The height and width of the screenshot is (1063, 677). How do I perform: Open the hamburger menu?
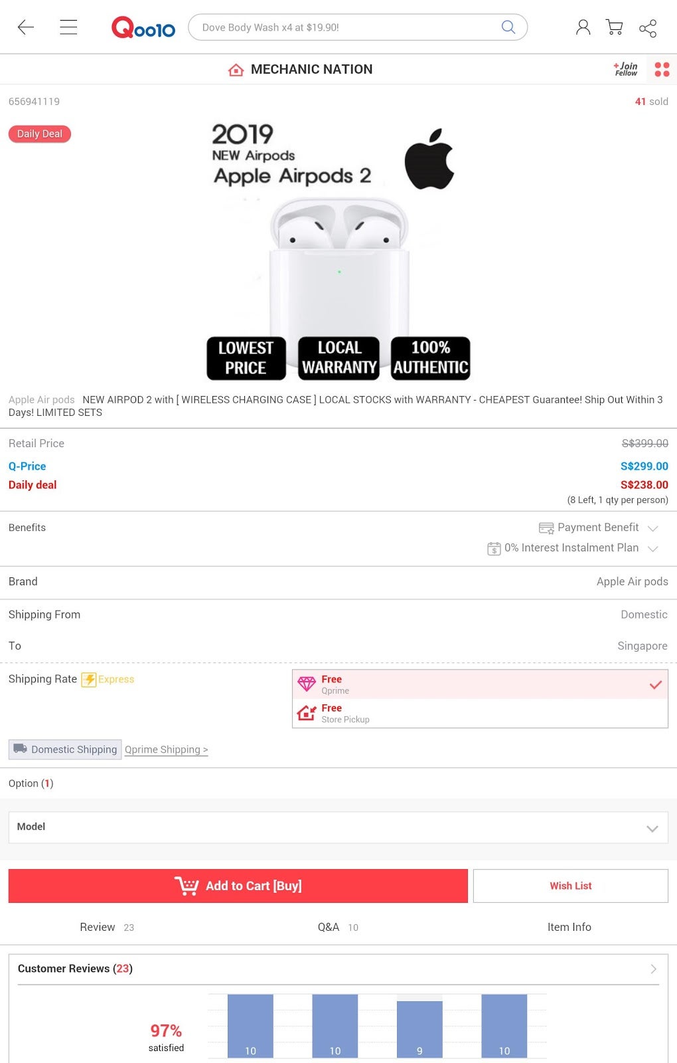point(68,27)
